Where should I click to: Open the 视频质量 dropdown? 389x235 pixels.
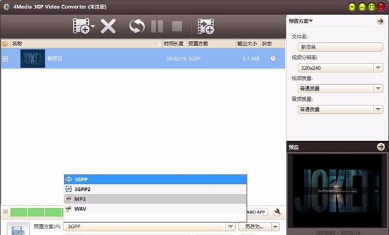(x=378, y=89)
